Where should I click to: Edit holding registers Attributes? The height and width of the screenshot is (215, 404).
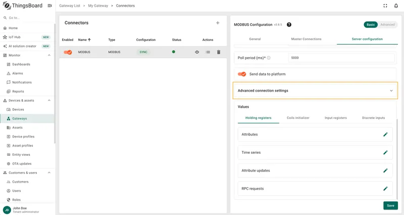click(x=385, y=134)
